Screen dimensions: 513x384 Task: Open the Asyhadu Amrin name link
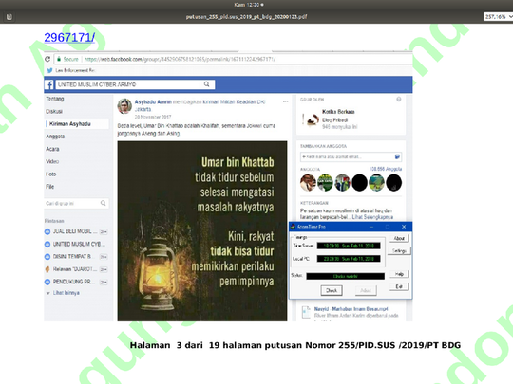pos(153,101)
